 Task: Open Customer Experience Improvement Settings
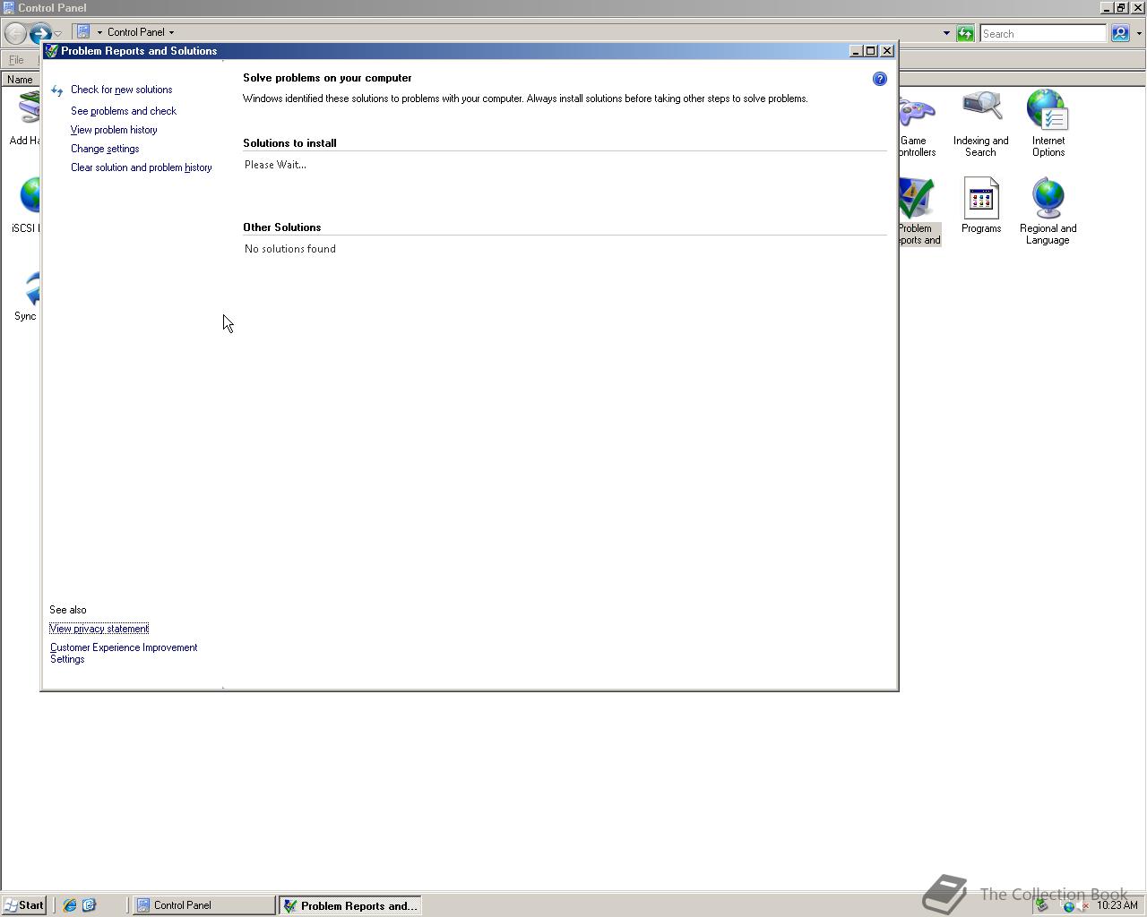pyautogui.click(x=124, y=653)
